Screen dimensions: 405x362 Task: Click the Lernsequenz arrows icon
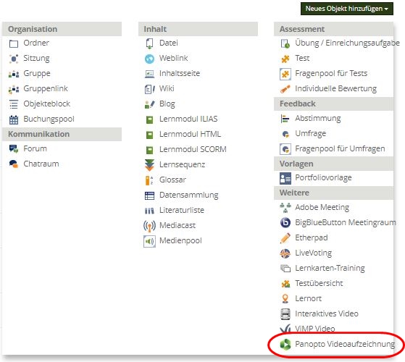point(149,165)
